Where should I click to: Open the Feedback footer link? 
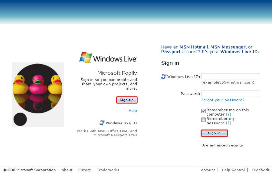(260, 170)
